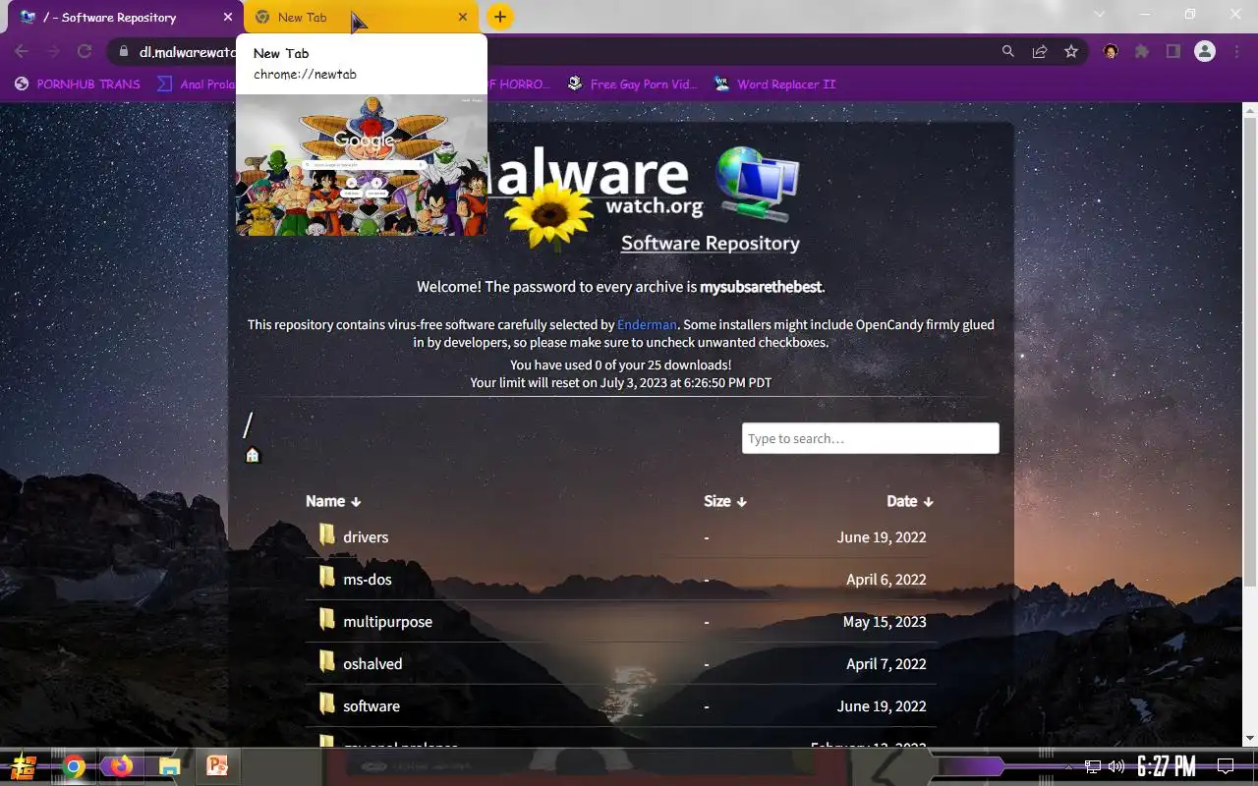Open the Extensions puzzle icon
Image resolution: width=1258 pixels, height=786 pixels.
1142,52
